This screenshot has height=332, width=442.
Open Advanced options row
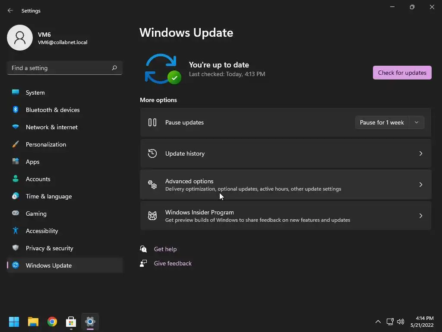286,185
